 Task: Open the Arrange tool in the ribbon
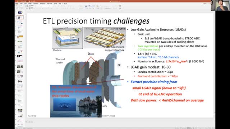pos(98,7)
